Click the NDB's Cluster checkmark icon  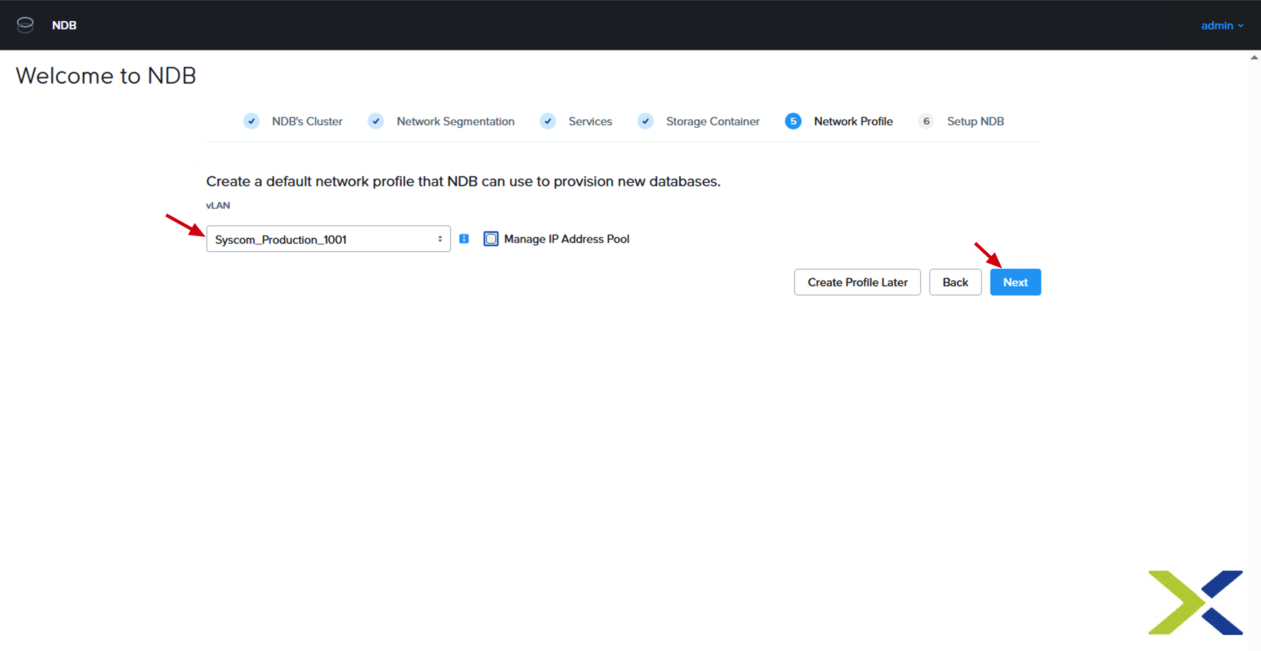click(251, 121)
